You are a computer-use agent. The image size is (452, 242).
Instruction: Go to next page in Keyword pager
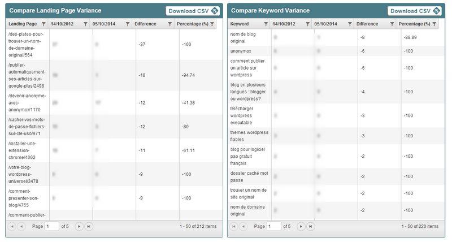pos(301,227)
